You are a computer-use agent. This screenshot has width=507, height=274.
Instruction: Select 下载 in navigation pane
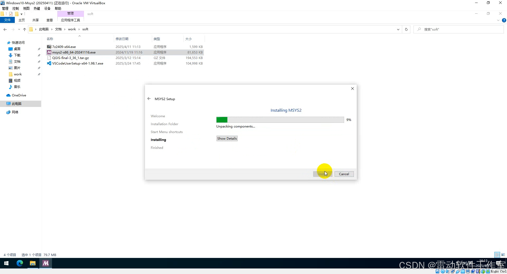(17, 55)
